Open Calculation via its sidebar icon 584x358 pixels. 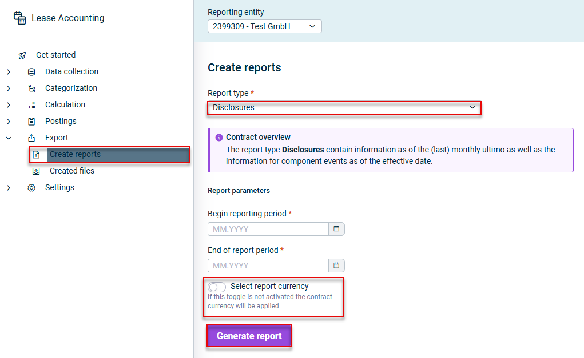point(31,104)
